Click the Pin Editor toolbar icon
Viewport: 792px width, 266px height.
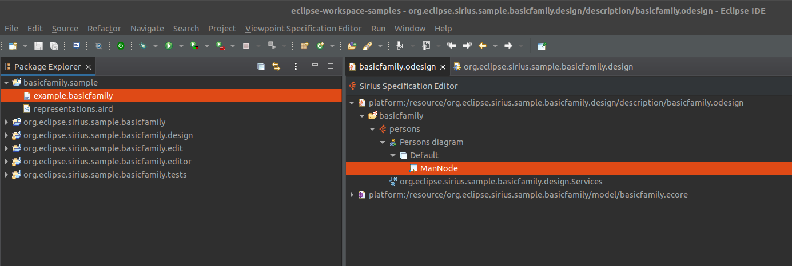pos(542,46)
